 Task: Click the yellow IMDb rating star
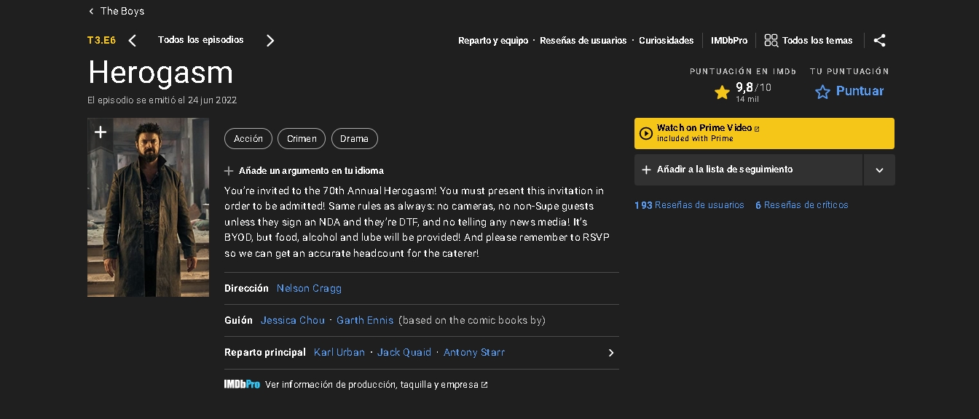[x=722, y=92]
